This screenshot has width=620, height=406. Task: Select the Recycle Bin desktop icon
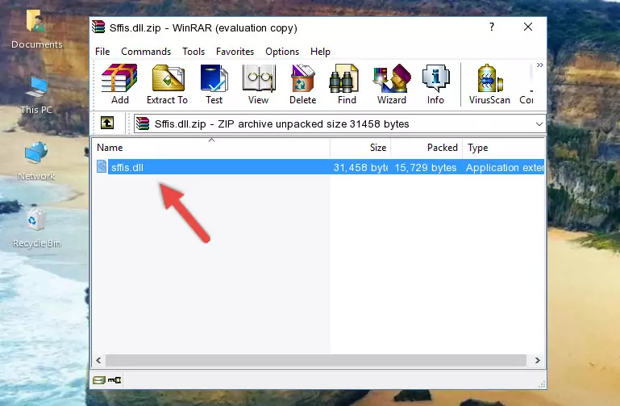37,228
